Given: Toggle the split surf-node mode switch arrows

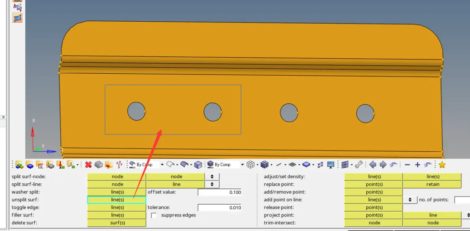Looking at the screenshot, I should point(212,177).
